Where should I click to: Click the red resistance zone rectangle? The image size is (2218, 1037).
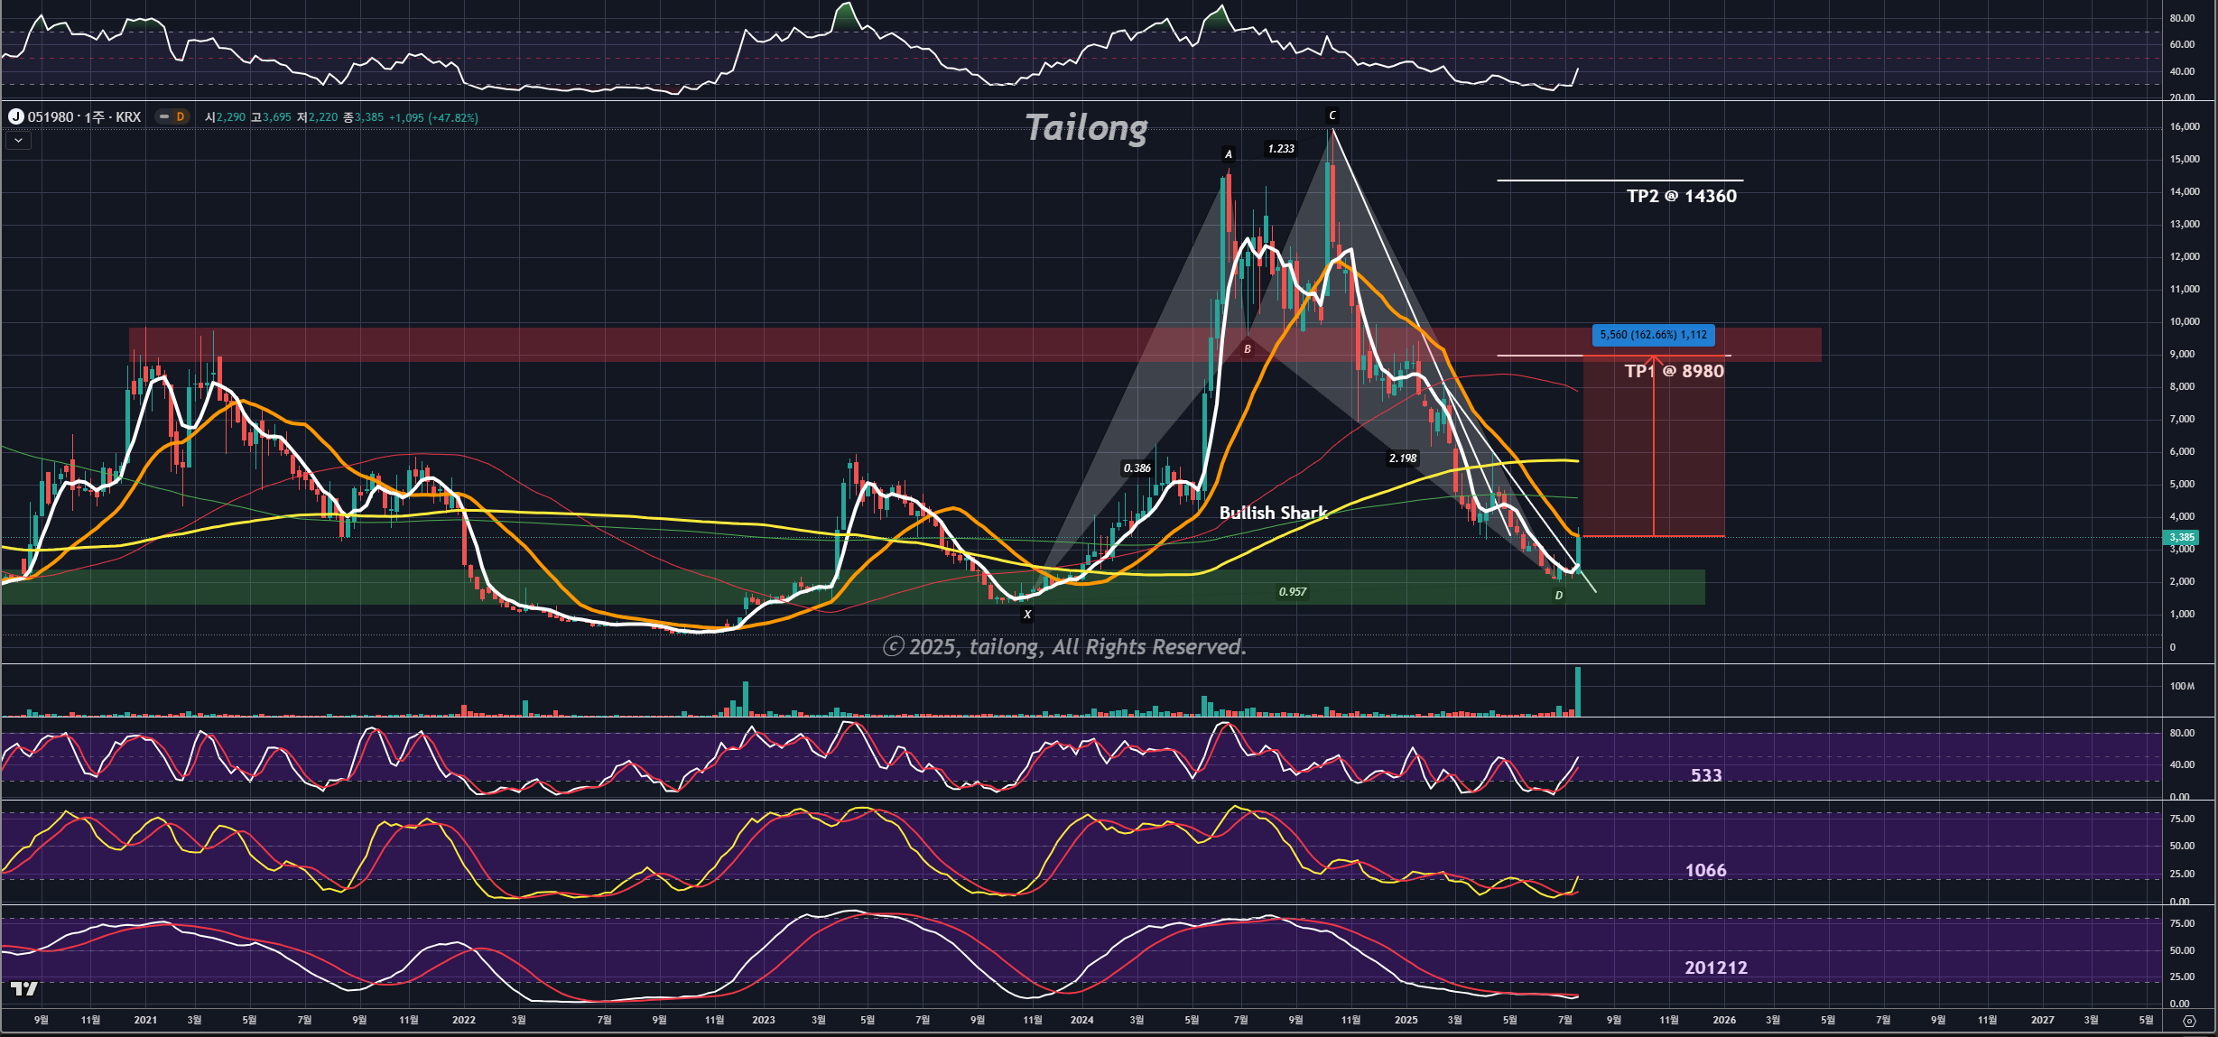(x=632, y=345)
